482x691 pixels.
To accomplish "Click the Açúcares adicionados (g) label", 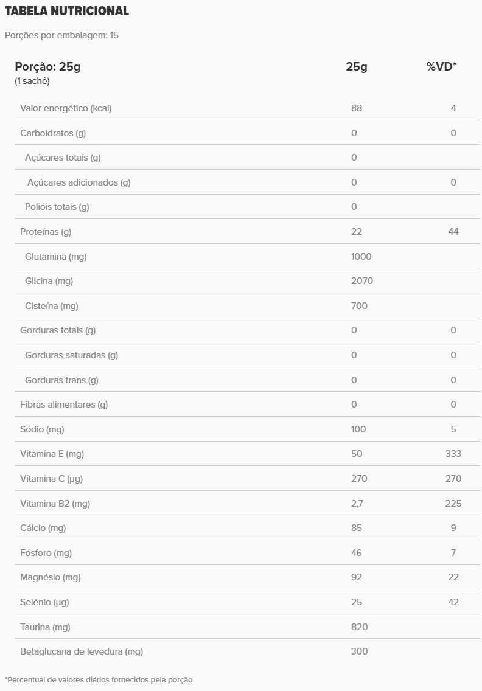I will (x=79, y=182).
